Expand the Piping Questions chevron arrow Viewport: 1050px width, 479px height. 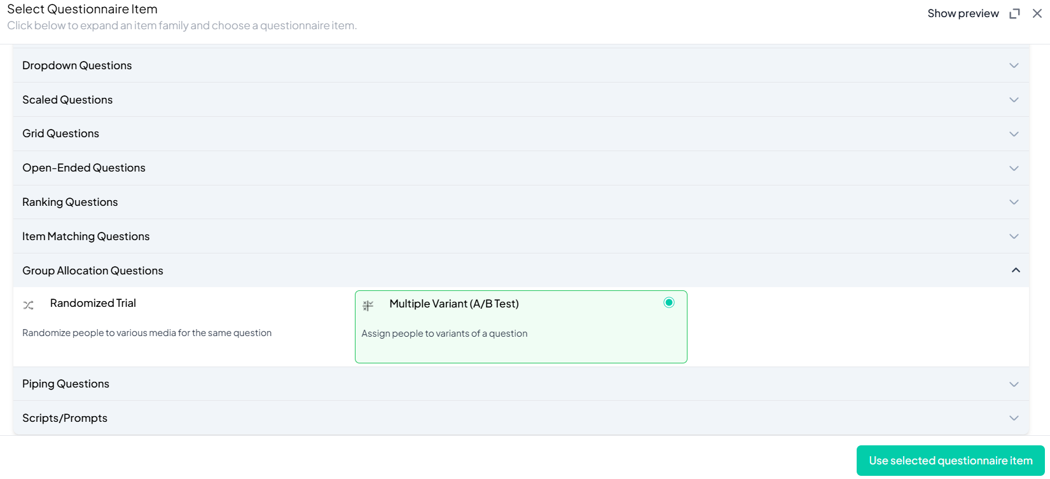(x=1014, y=384)
